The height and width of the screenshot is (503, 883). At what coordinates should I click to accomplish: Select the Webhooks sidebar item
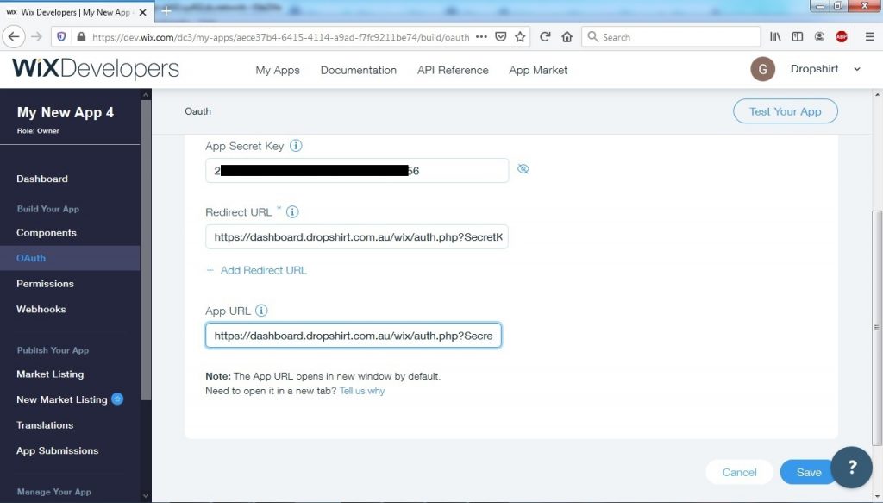click(x=39, y=309)
